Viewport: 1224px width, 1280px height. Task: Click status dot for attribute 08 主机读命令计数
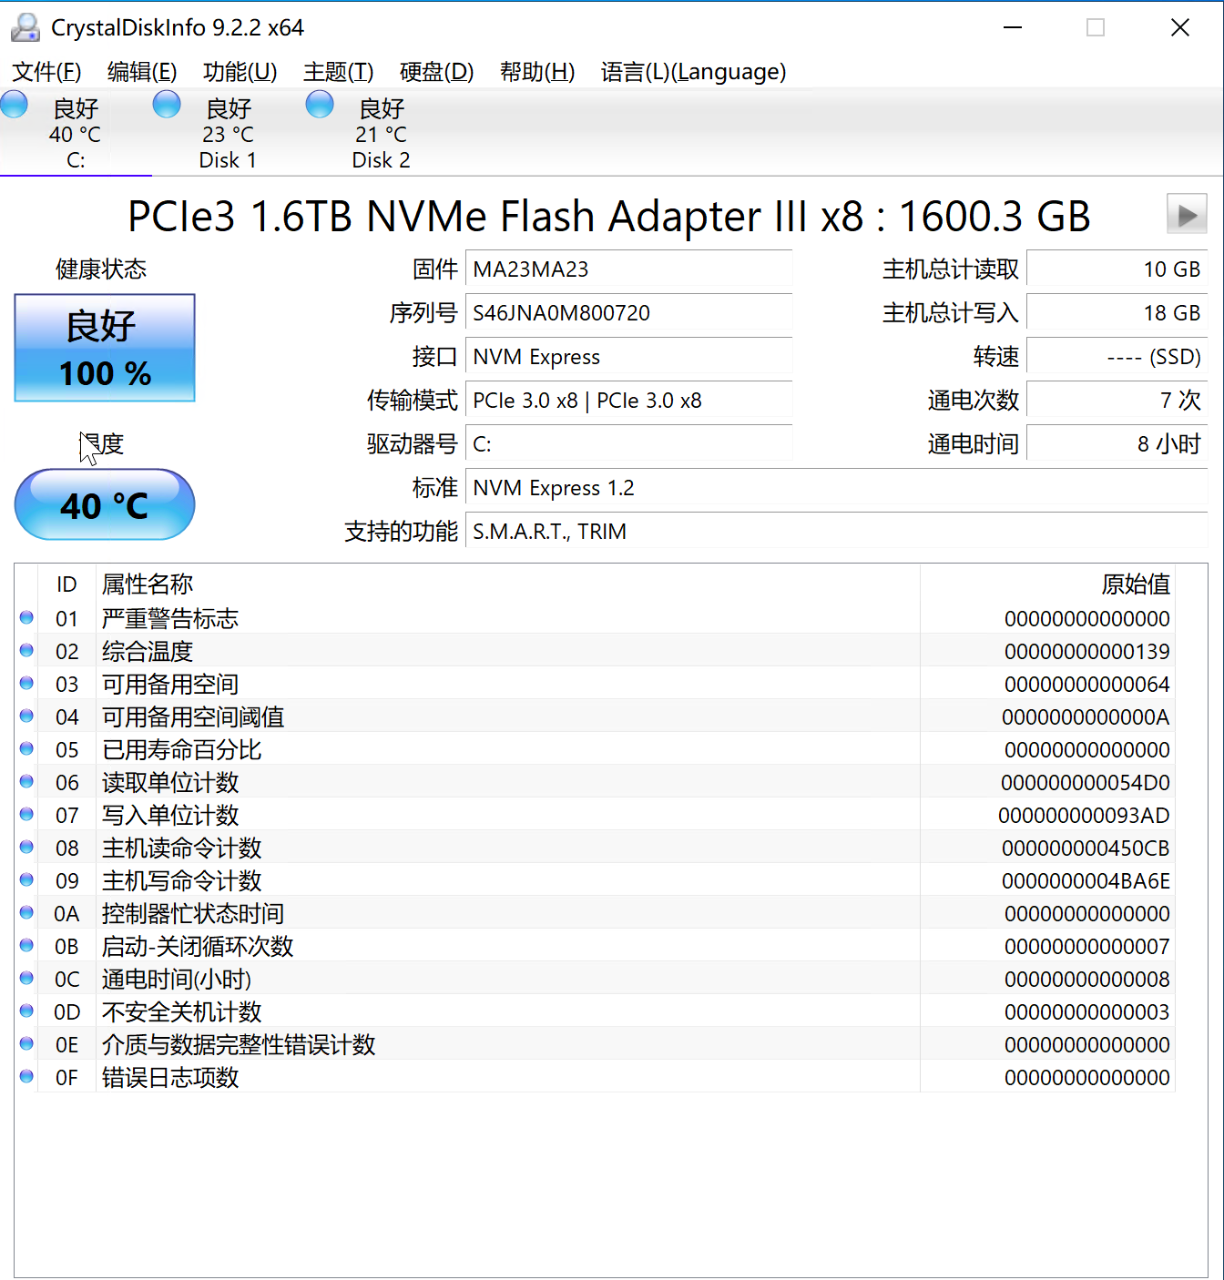26,847
